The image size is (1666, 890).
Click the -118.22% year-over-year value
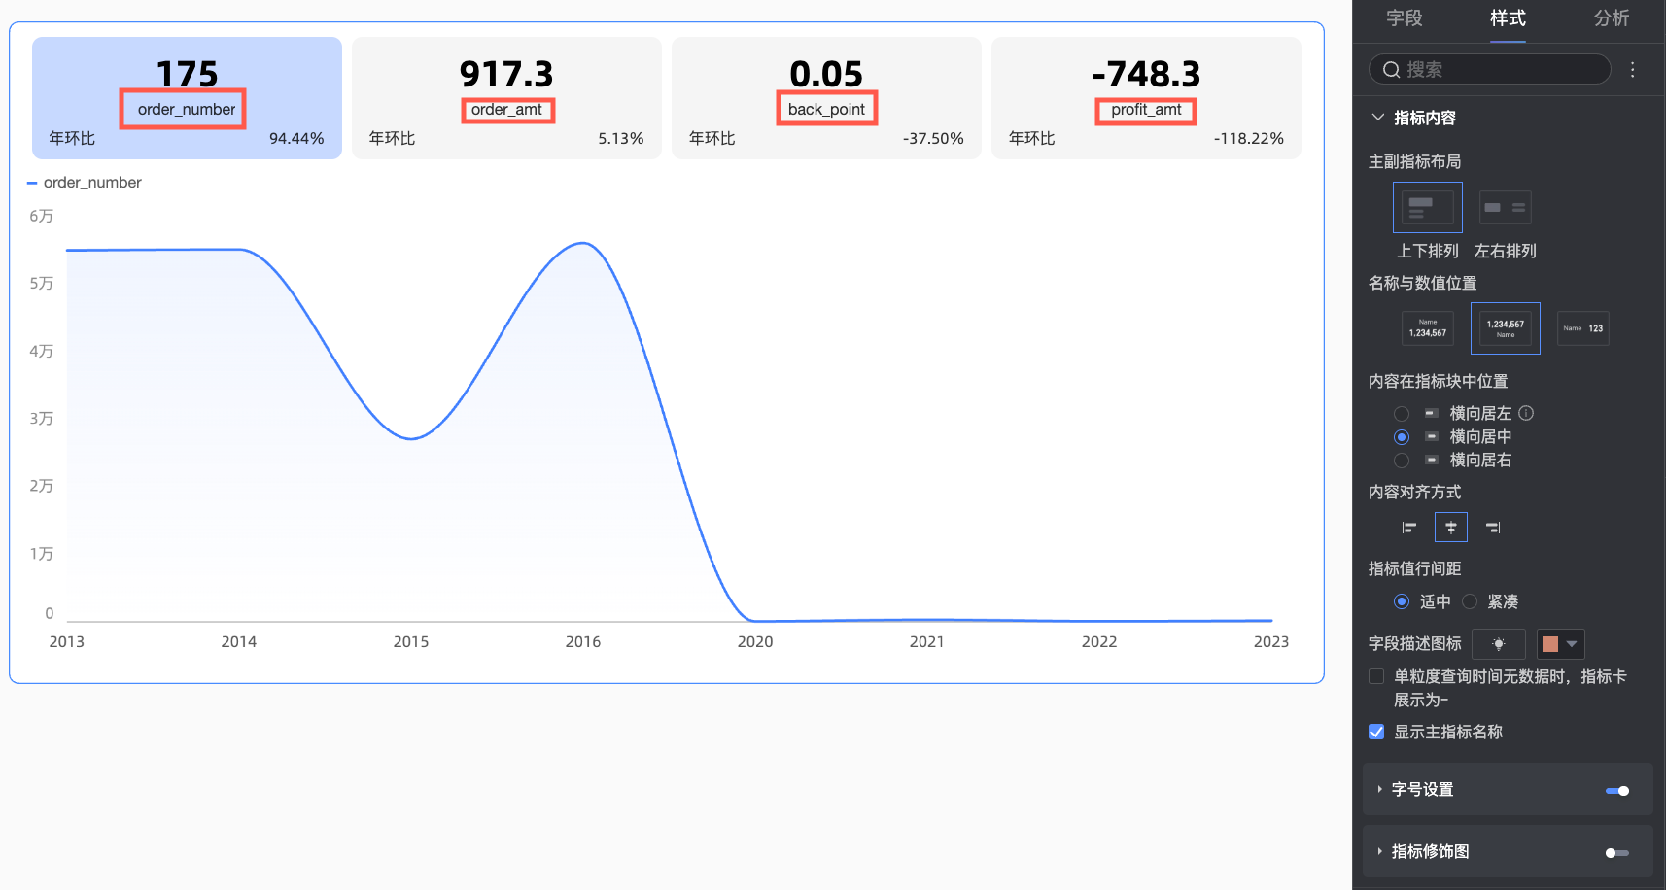point(1249,139)
